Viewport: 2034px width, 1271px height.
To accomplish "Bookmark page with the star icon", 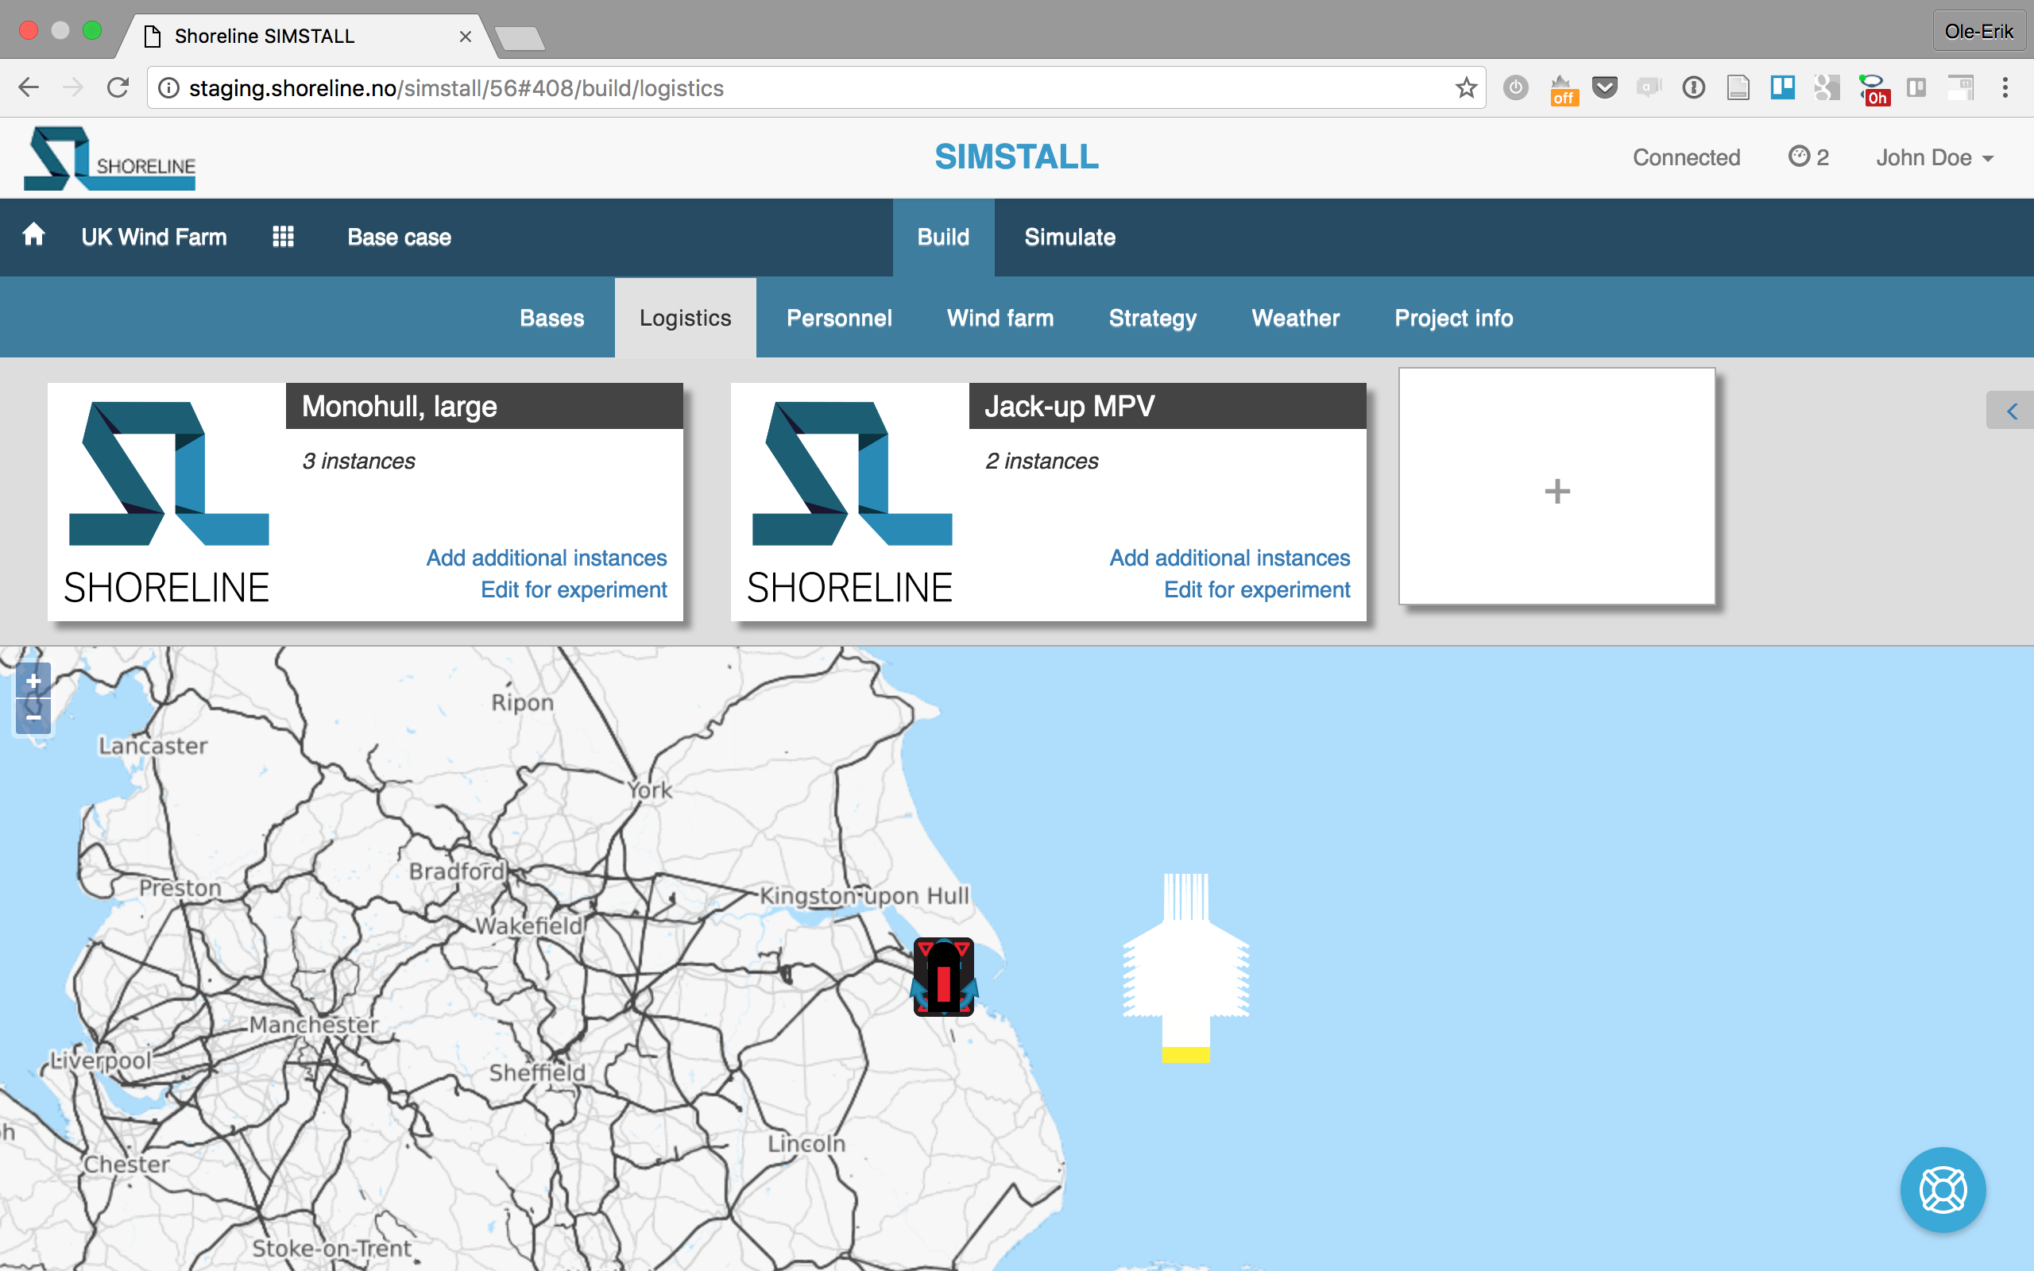I will (x=1466, y=88).
